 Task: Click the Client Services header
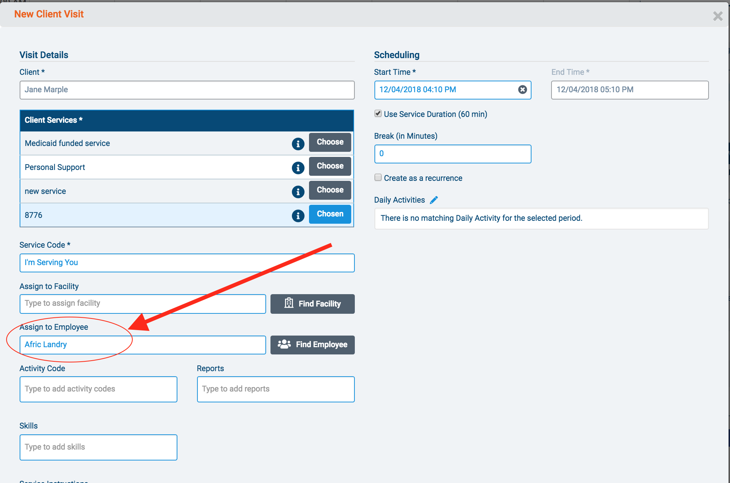coord(187,121)
